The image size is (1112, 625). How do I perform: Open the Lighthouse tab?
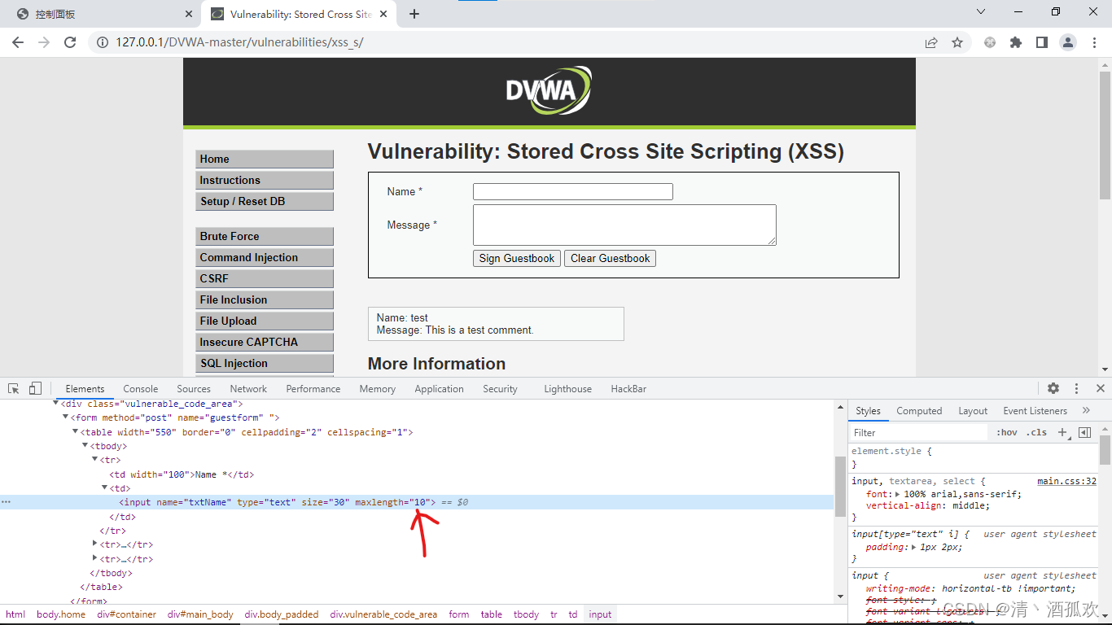tap(567, 388)
